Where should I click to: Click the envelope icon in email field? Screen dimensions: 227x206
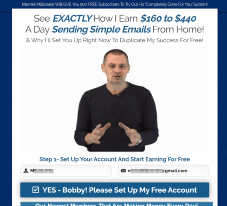point(123,171)
